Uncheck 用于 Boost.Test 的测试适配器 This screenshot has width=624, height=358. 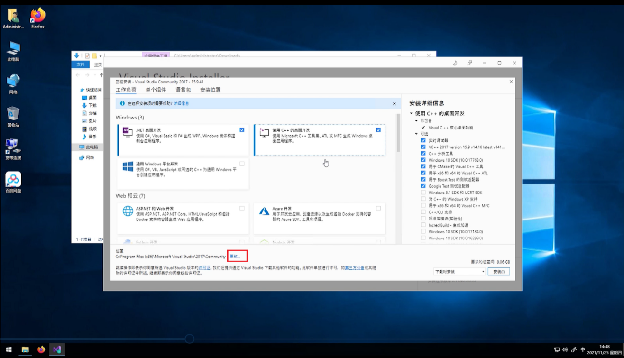[x=423, y=180]
